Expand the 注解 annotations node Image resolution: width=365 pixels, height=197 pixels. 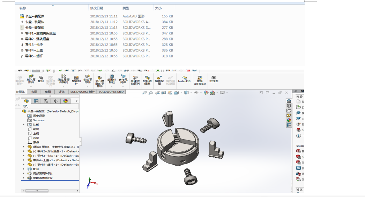click(x=24, y=125)
